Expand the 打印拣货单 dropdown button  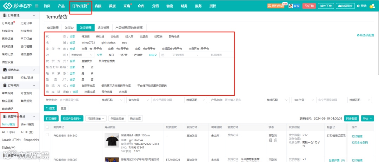tap(96, 118)
